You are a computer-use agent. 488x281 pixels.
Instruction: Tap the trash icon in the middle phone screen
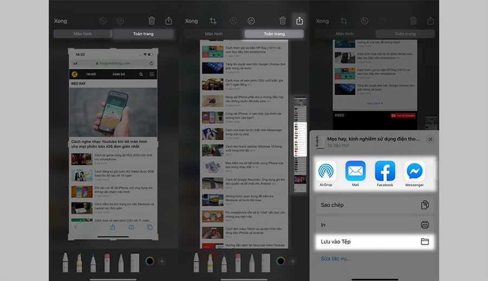tap(282, 21)
